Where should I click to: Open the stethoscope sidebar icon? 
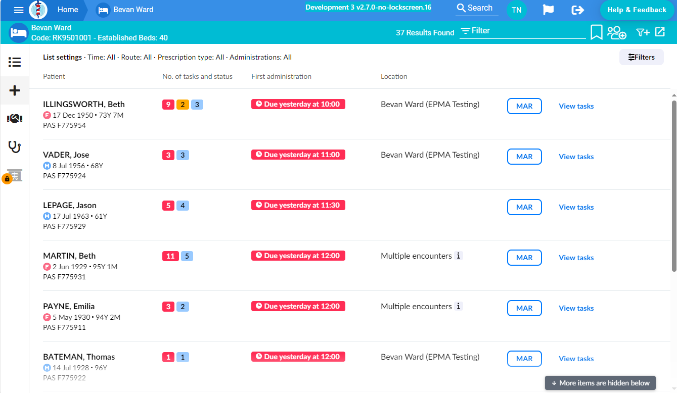click(x=15, y=147)
